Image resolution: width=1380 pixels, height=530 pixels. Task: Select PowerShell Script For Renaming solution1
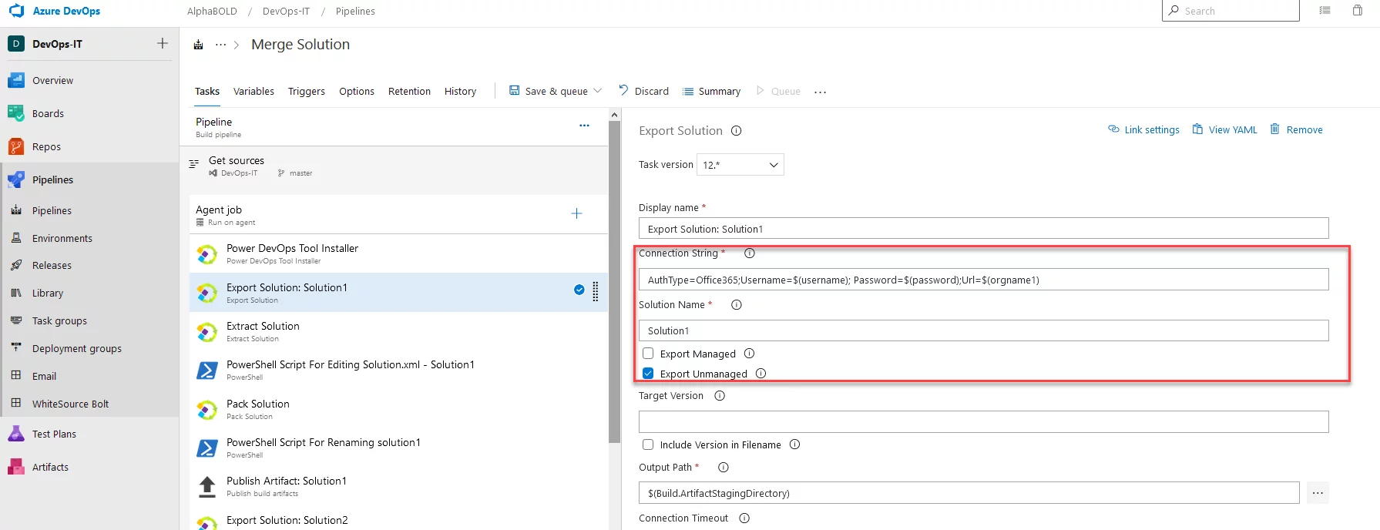coord(398,448)
